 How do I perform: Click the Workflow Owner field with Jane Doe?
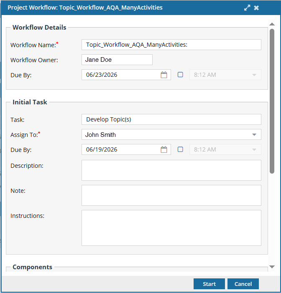(x=117, y=60)
